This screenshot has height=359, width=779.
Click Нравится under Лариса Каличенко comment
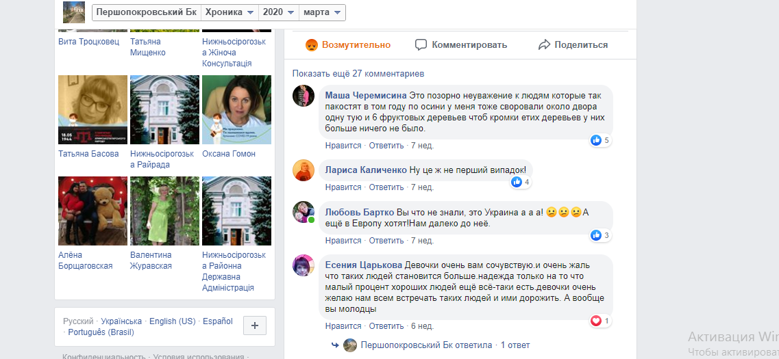[343, 187]
